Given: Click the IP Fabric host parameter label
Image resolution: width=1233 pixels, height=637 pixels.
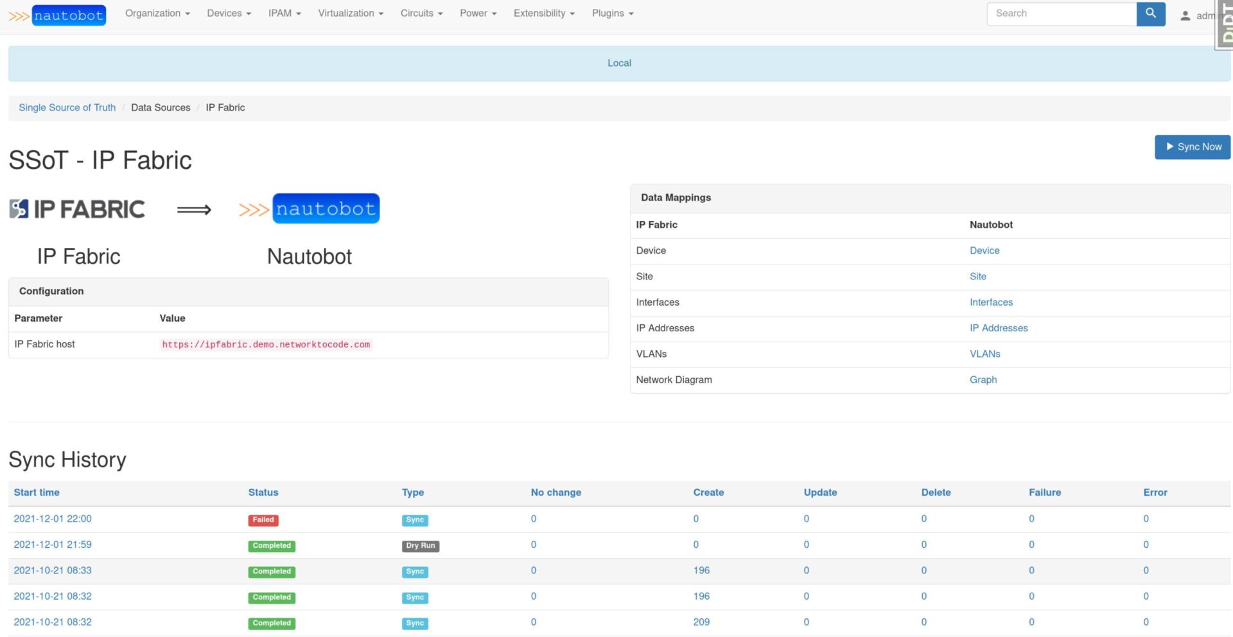Looking at the screenshot, I should [x=44, y=345].
